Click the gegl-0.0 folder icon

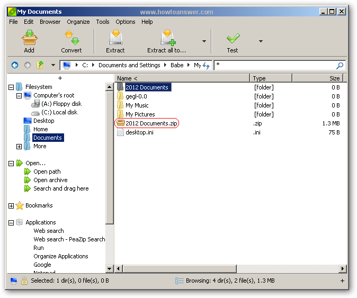[x=120, y=96]
